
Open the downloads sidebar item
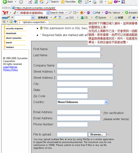tap(11, 33)
